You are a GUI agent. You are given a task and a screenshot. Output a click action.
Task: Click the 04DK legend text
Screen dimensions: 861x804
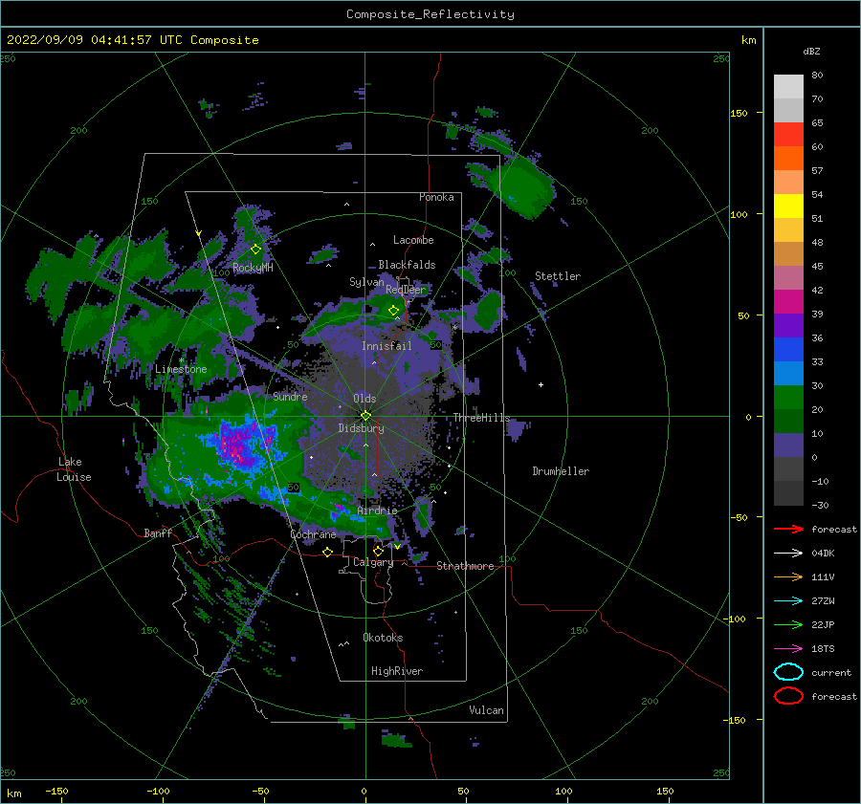823,554
